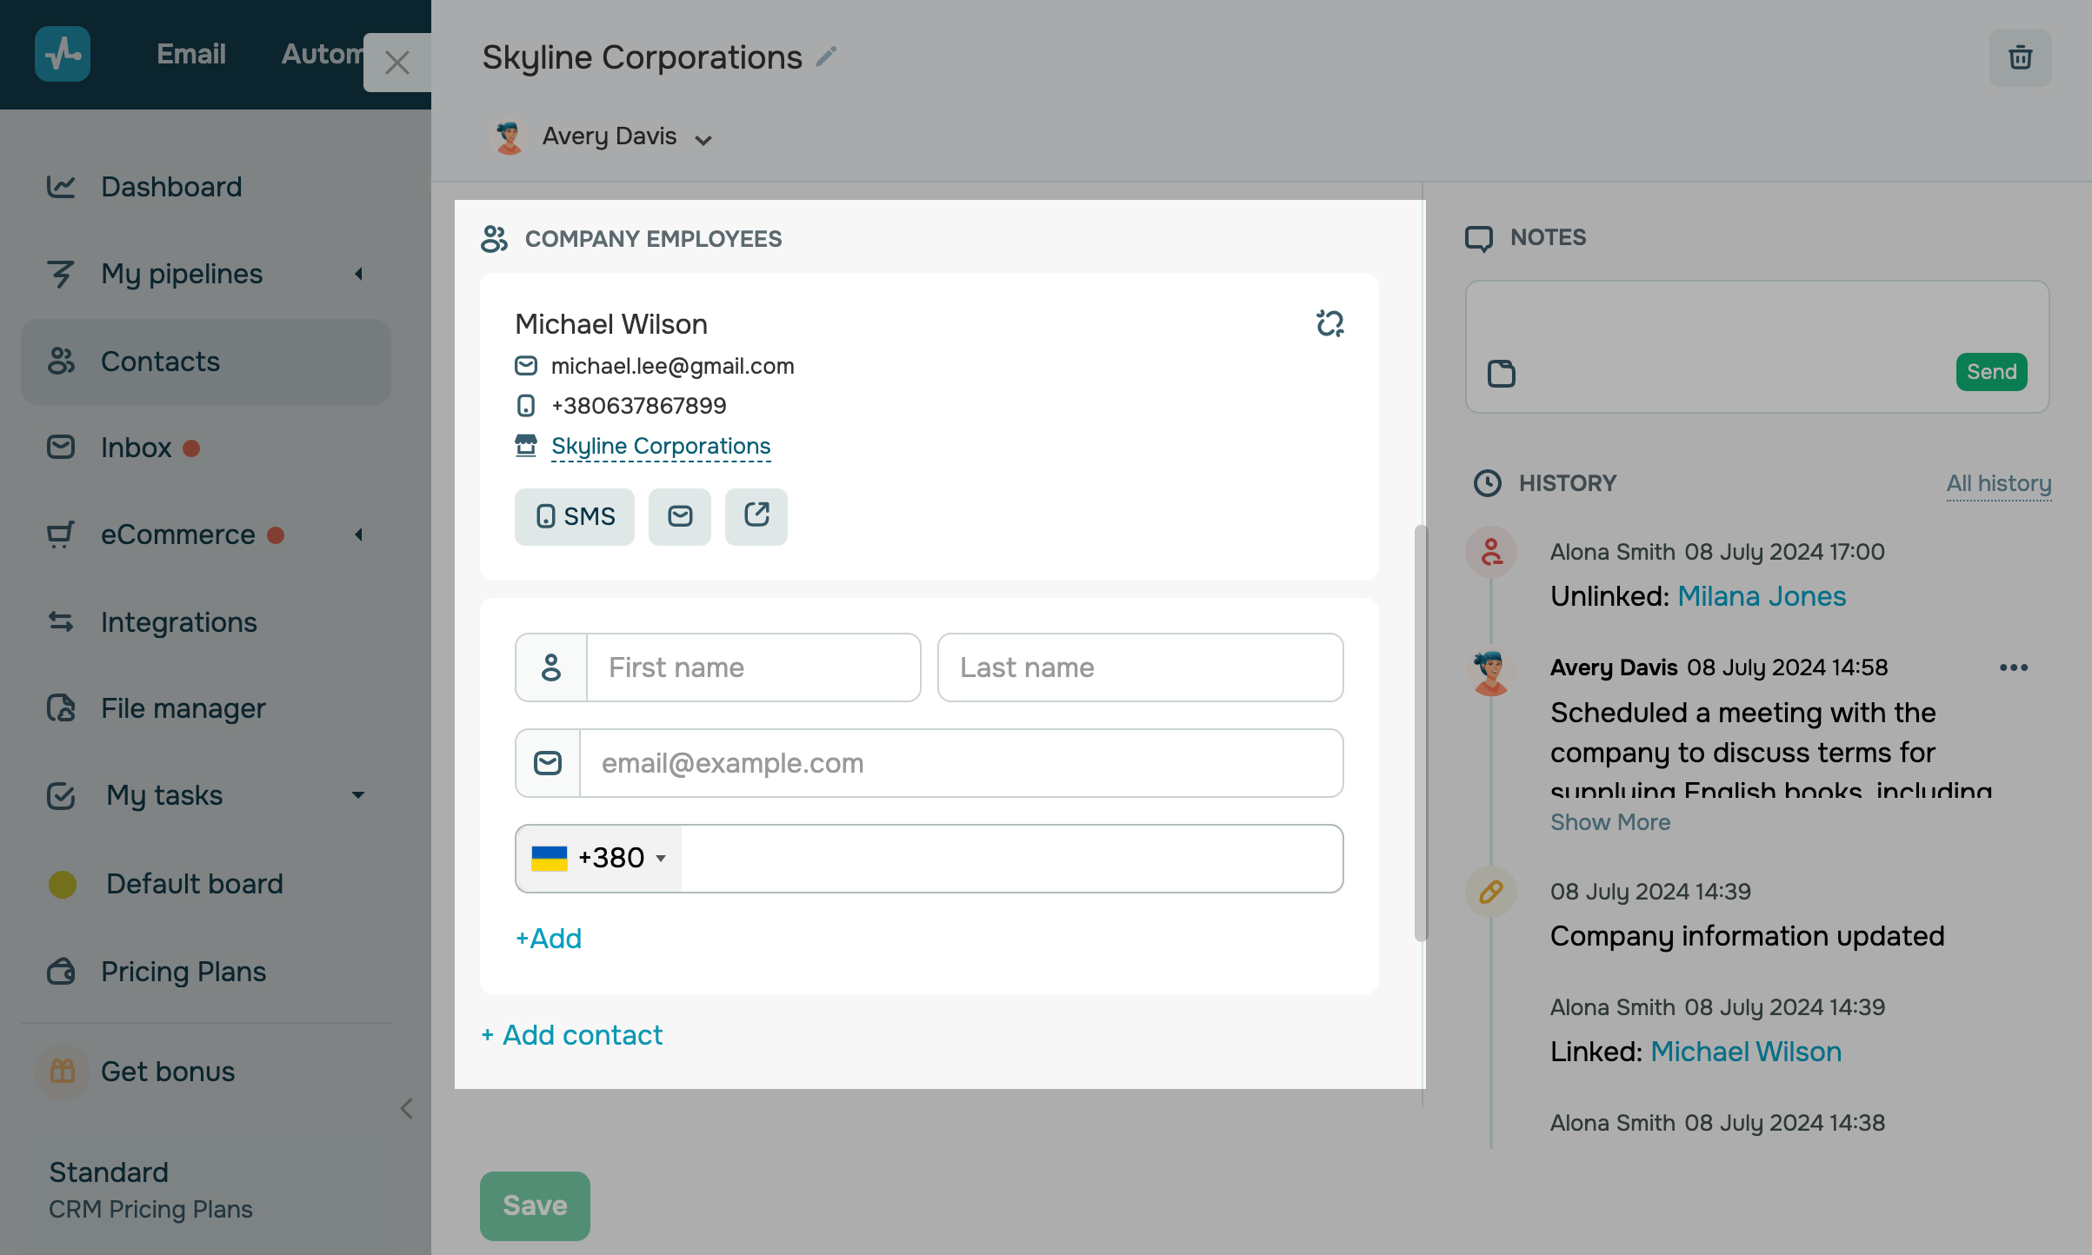Select the Default board yellow color dot

pyautogui.click(x=63, y=884)
